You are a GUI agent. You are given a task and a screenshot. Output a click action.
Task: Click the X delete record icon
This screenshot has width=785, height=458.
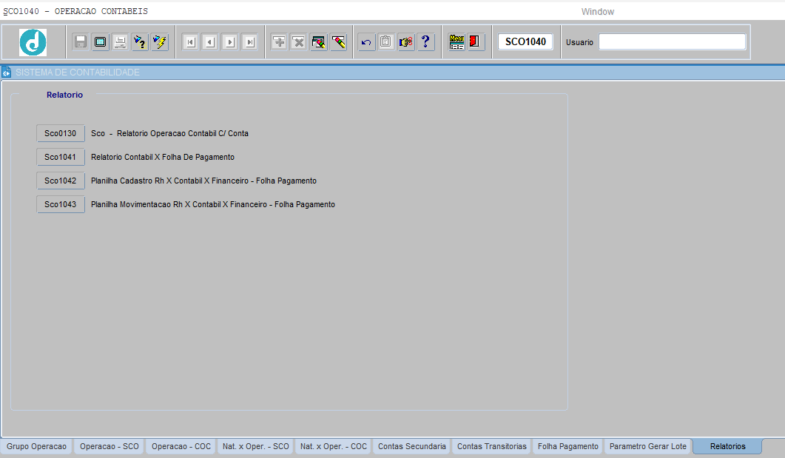(299, 42)
